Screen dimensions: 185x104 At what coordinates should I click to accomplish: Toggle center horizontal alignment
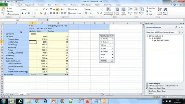[x=54, y=13]
